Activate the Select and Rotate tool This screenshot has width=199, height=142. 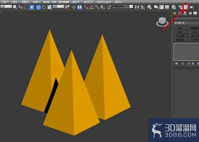tap(44, 7)
